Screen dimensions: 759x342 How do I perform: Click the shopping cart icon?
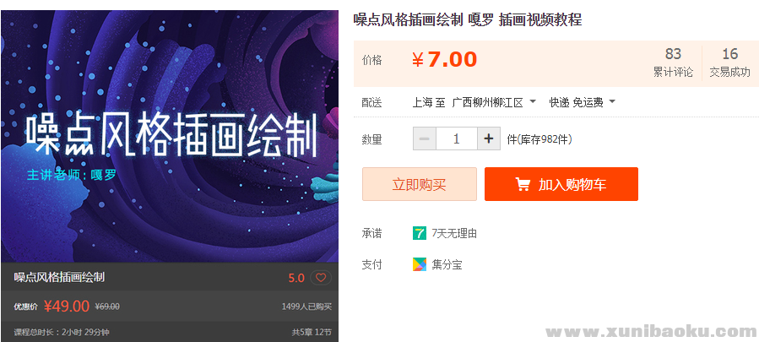coord(523,184)
